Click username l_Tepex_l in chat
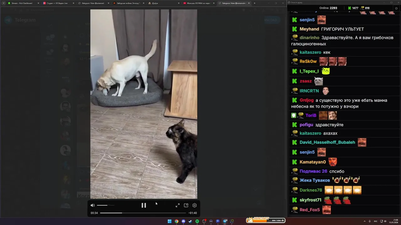 309,71
